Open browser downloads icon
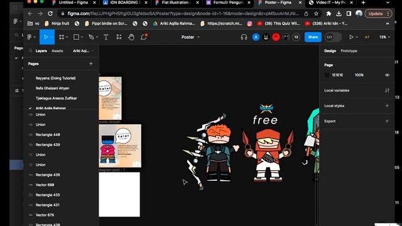This screenshot has height=226, width=402. click(339, 14)
